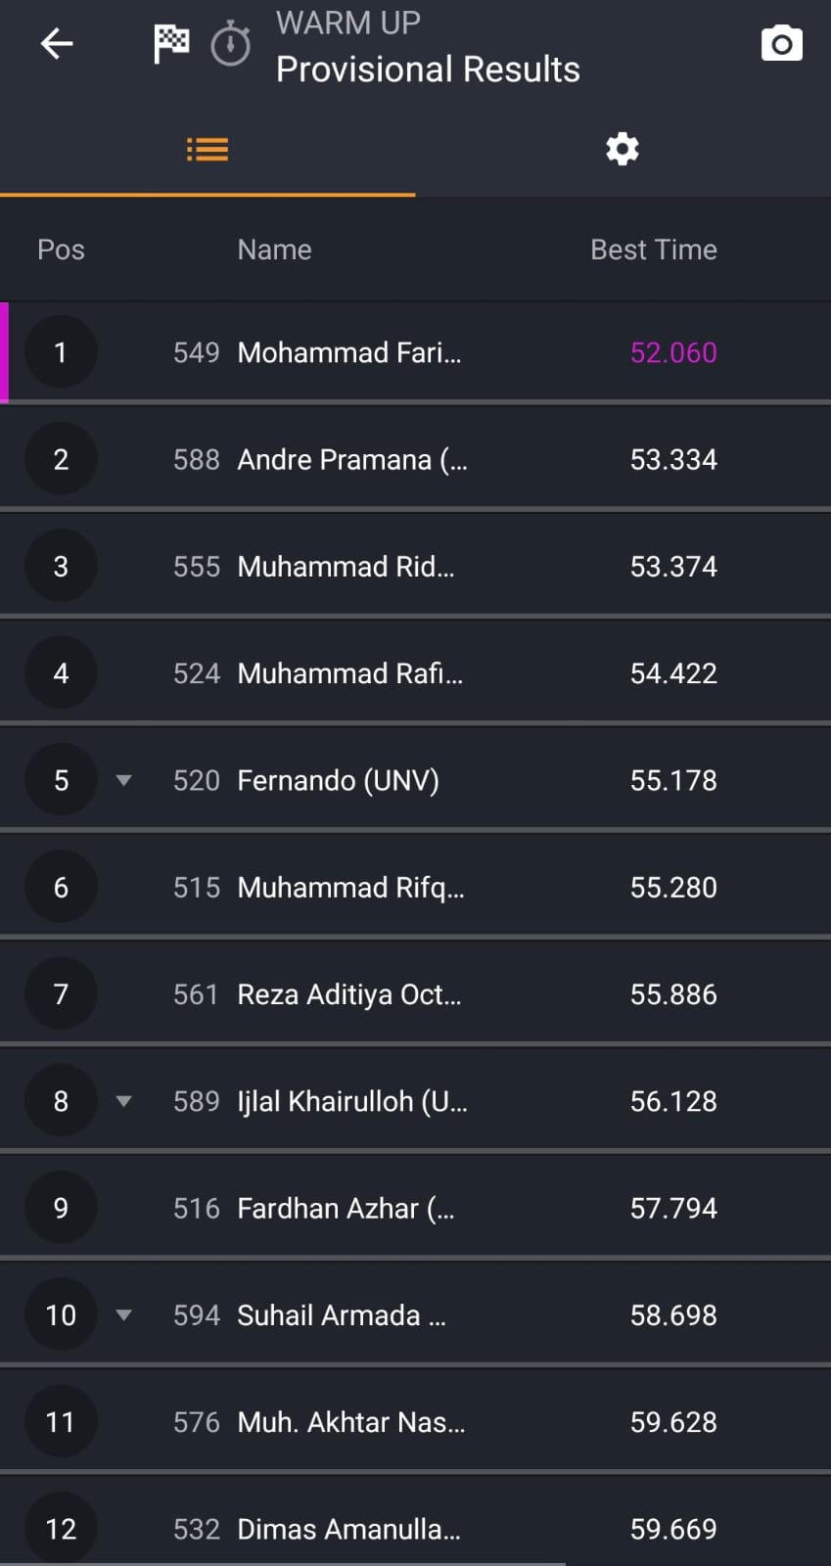
Task: Take a screenshot with the camera icon
Action: tap(781, 44)
